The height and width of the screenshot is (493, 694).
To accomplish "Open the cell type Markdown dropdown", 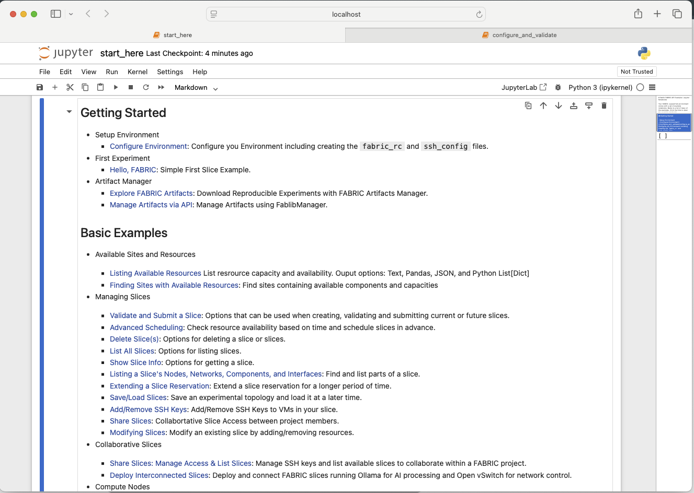I will point(196,88).
